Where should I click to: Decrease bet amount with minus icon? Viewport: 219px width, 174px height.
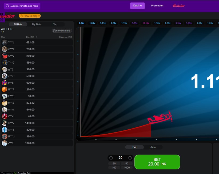pyautogui.click(x=111, y=158)
